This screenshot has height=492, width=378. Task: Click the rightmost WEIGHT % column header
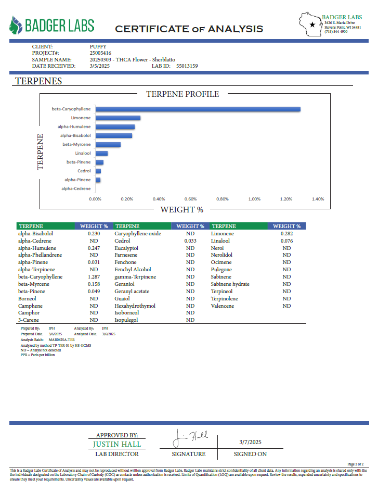(x=286, y=226)
